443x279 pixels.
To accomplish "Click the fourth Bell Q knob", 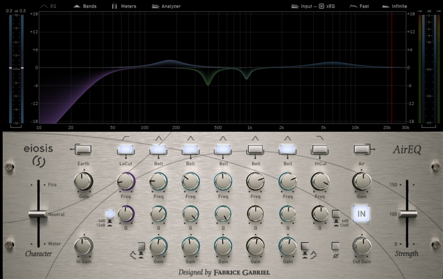I will click(256, 214).
